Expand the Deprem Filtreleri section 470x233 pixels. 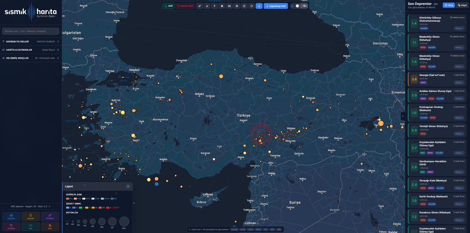coord(31,42)
